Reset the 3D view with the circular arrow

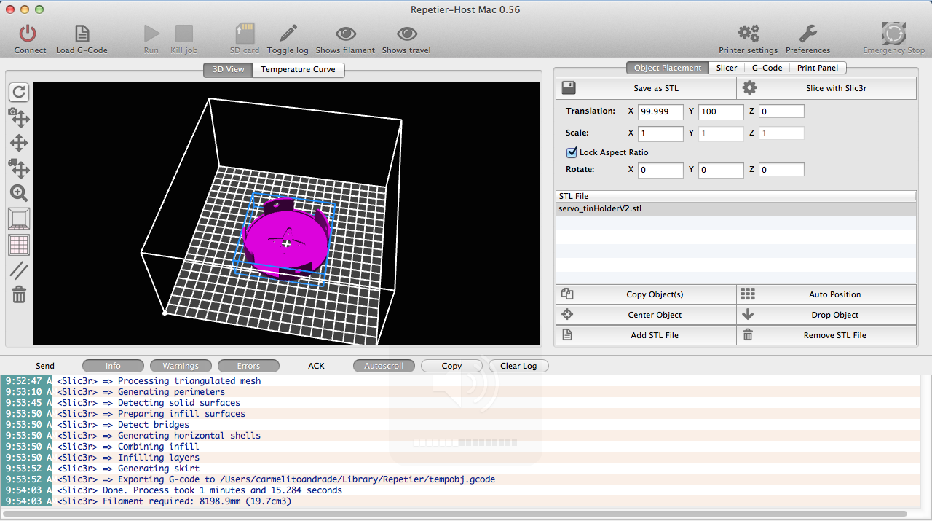coord(19,92)
